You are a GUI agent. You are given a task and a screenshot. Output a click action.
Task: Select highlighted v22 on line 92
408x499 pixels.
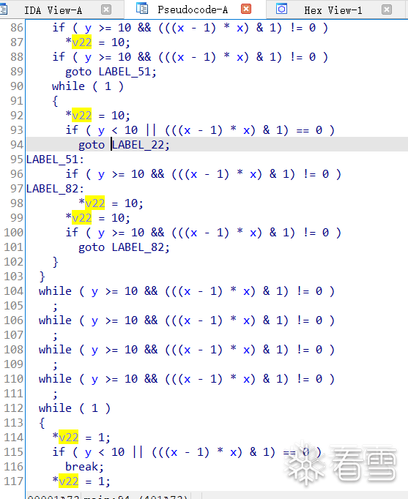82,116
